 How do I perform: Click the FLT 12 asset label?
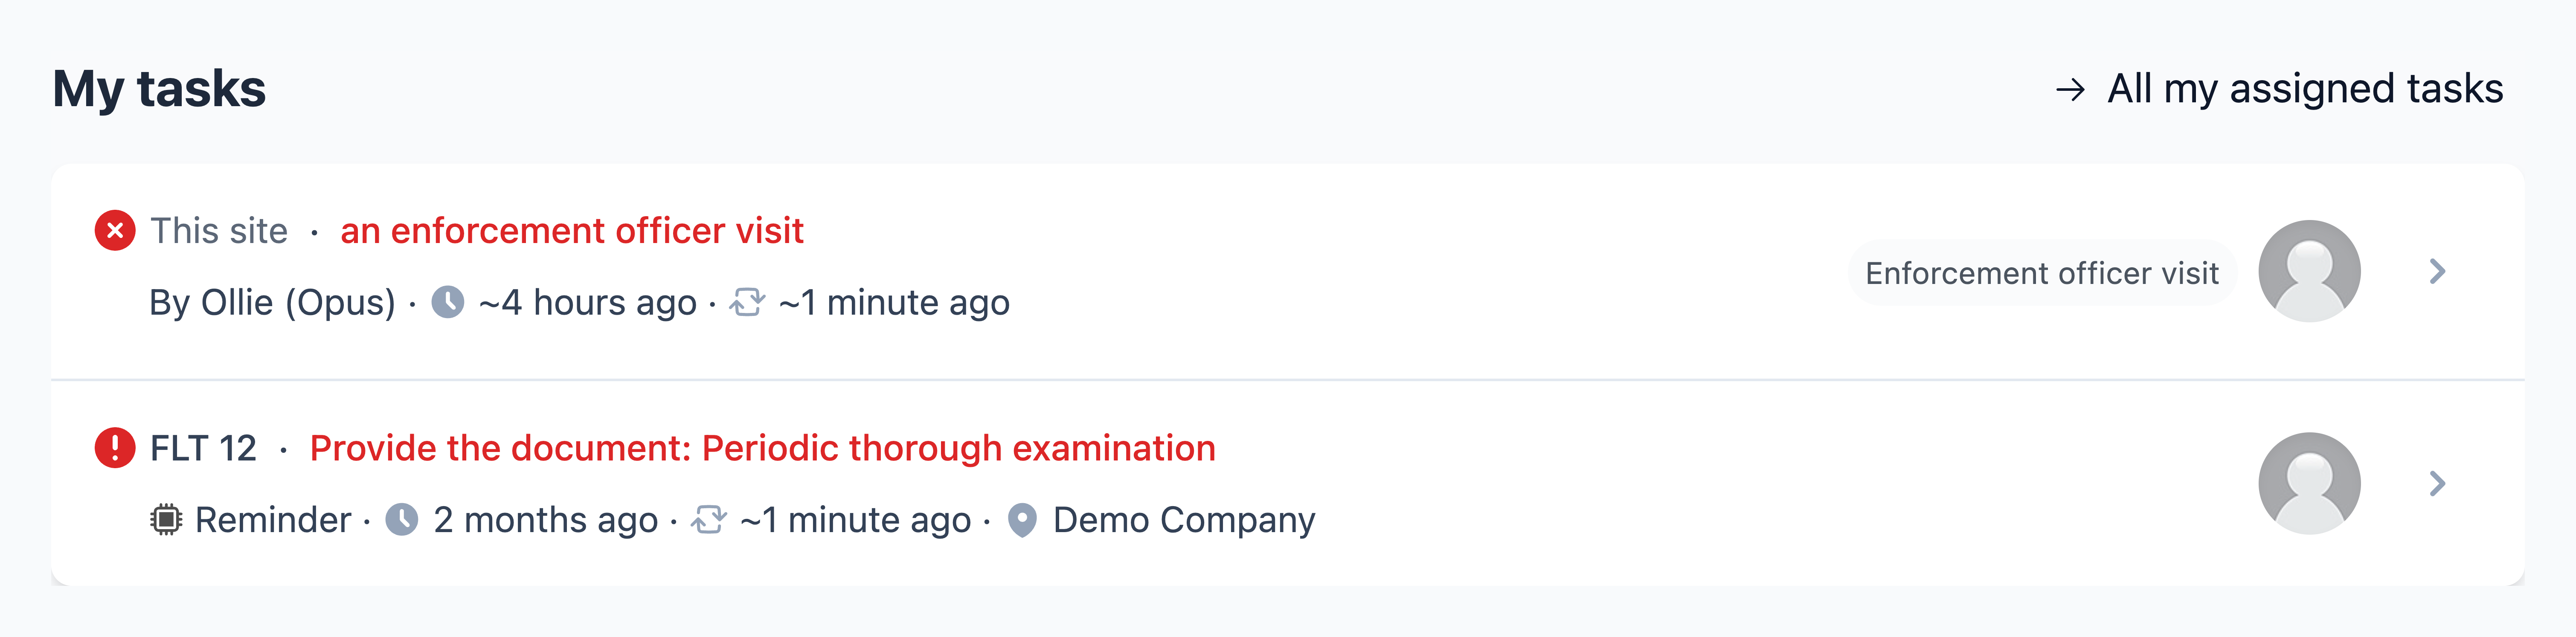point(203,448)
